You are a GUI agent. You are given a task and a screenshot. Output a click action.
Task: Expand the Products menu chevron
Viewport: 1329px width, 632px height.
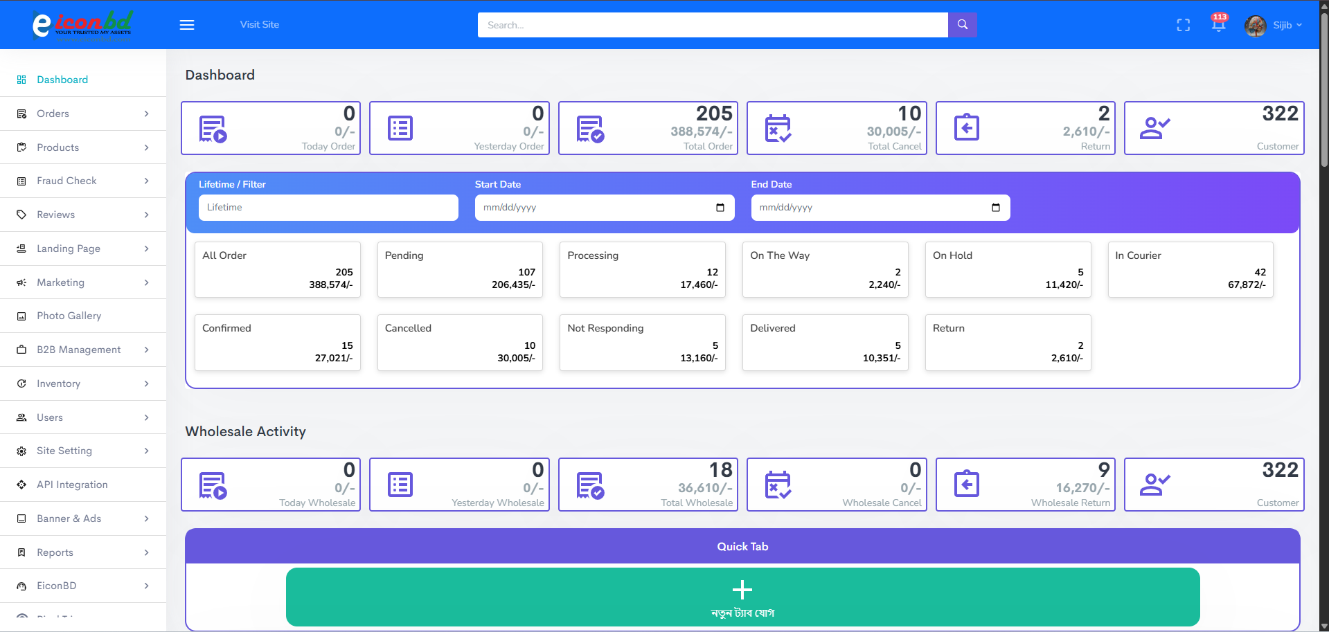click(x=146, y=147)
